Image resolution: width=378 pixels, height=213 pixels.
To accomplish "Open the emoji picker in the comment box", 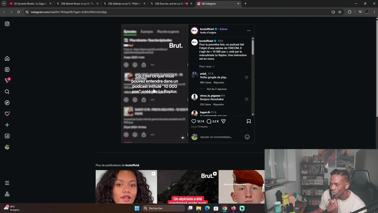I will 247,137.
